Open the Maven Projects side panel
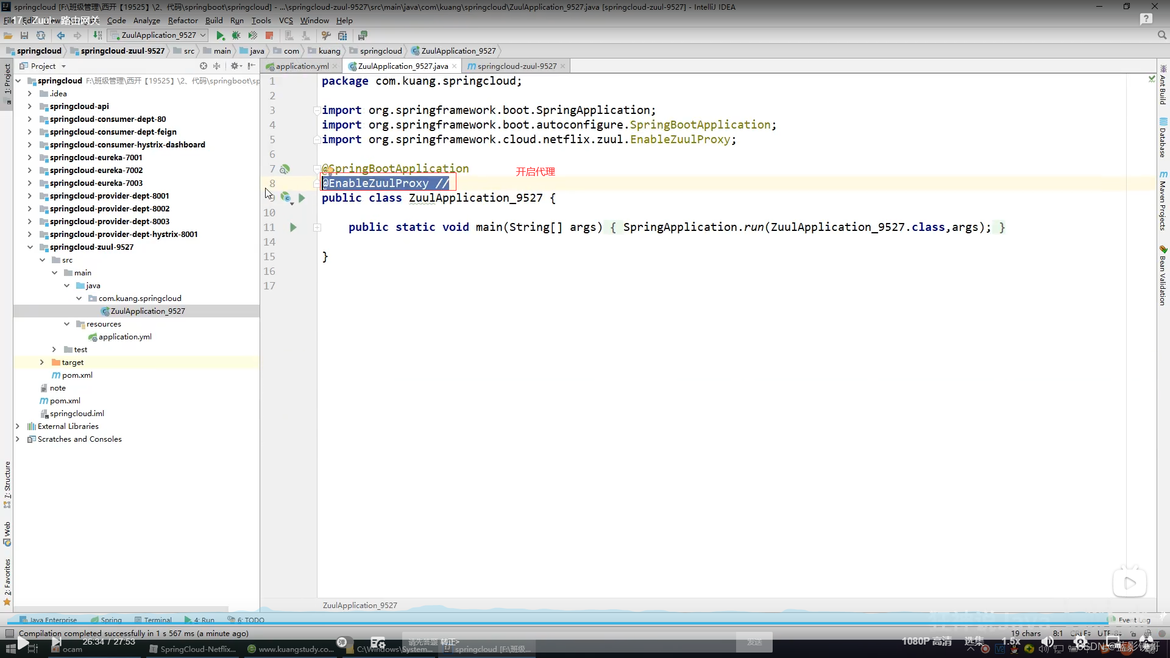 [x=1163, y=200]
